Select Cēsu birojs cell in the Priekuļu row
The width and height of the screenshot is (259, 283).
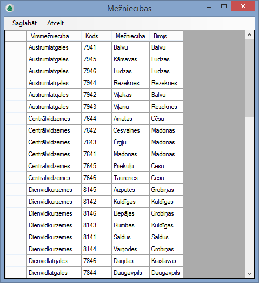coord(167,166)
